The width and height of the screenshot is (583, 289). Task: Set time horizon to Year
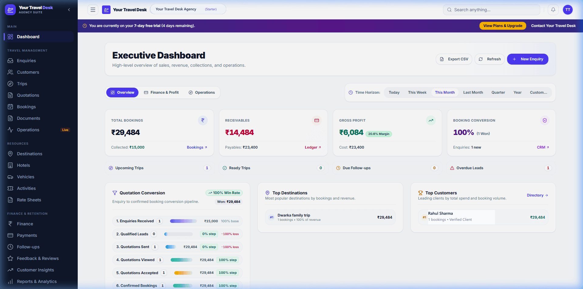point(517,92)
